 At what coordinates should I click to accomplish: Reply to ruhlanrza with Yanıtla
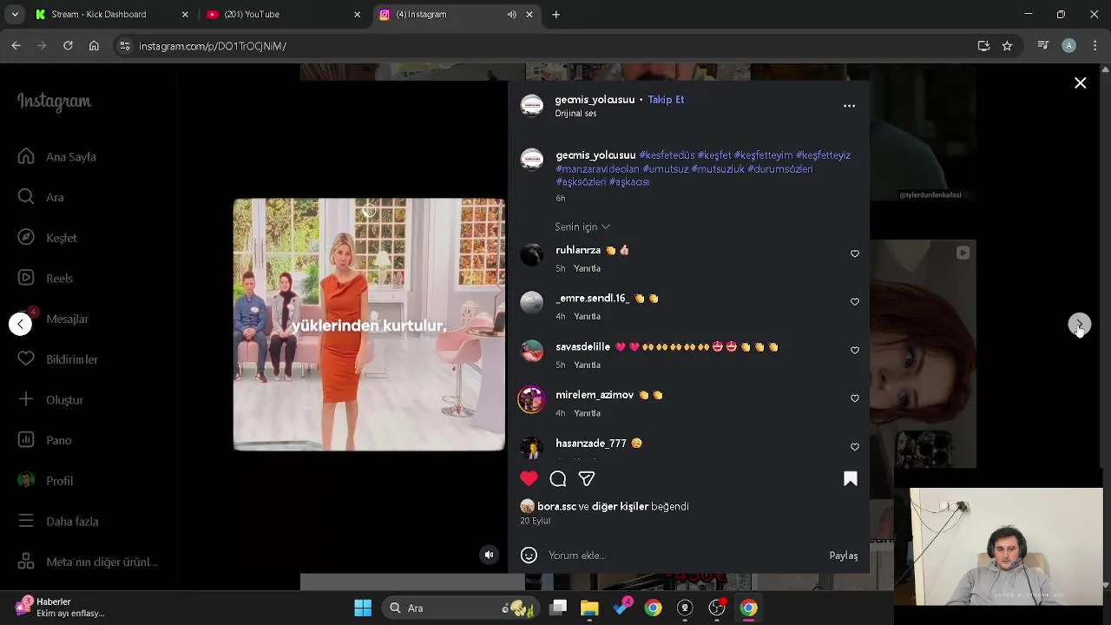click(x=588, y=268)
